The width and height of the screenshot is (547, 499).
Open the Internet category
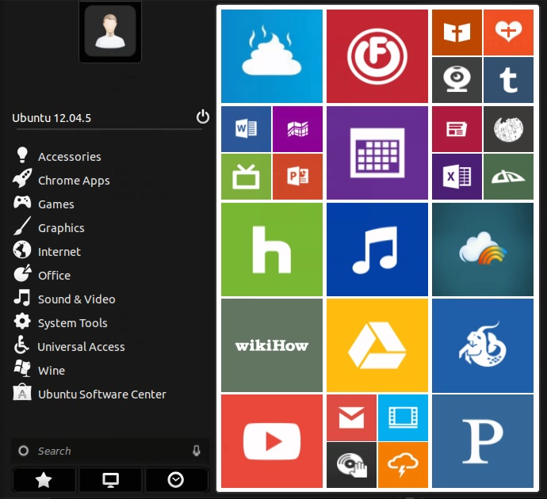[x=47, y=251]
